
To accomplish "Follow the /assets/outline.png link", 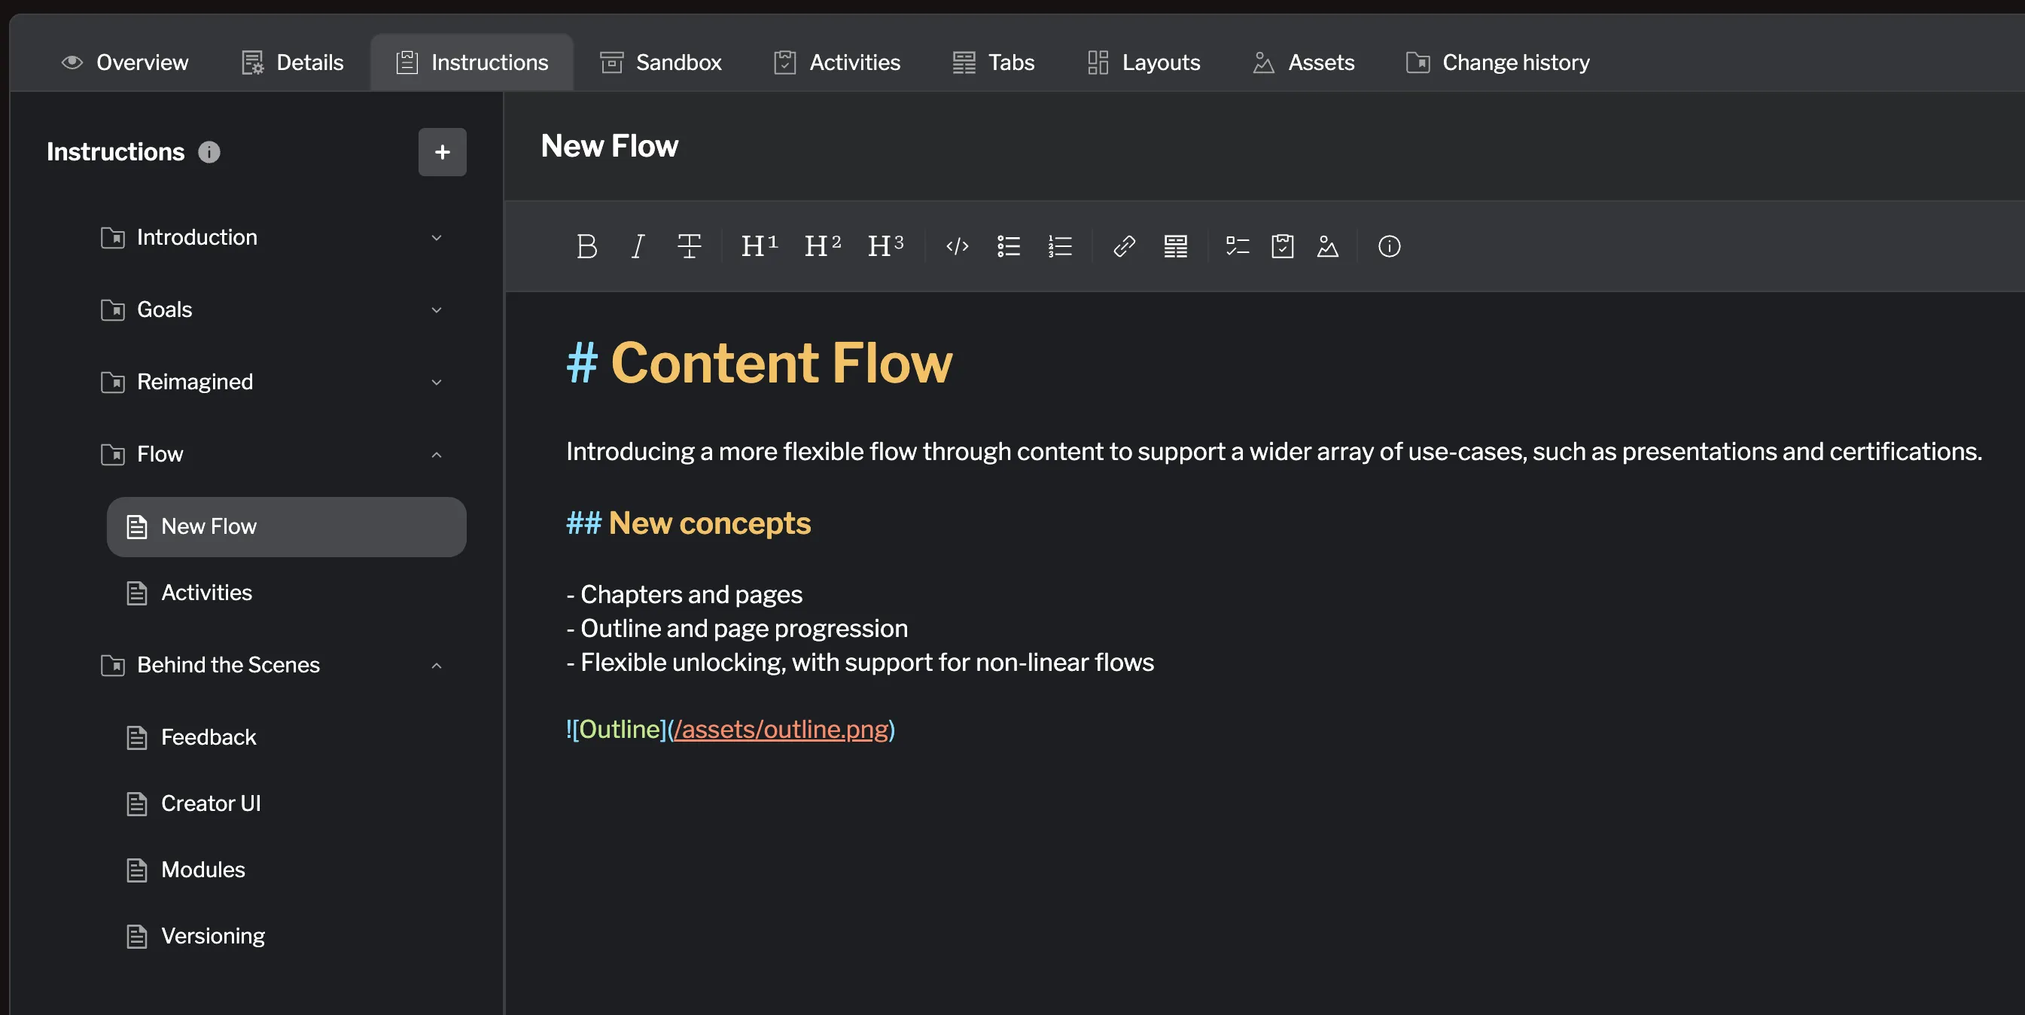I will pos(781,730).
